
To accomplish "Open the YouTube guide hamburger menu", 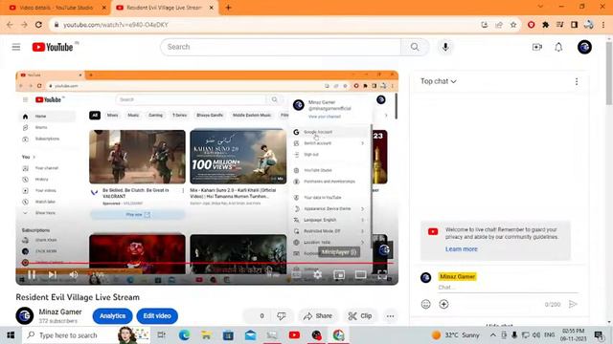I will point(16,47).
